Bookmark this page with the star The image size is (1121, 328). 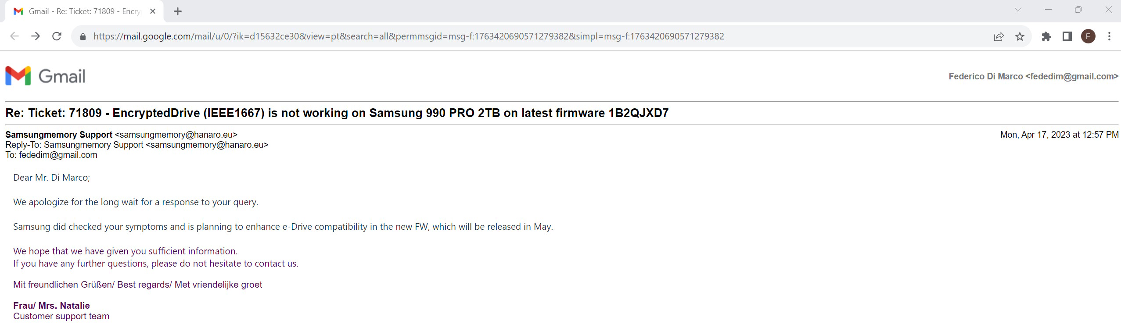coord(1020,36)
